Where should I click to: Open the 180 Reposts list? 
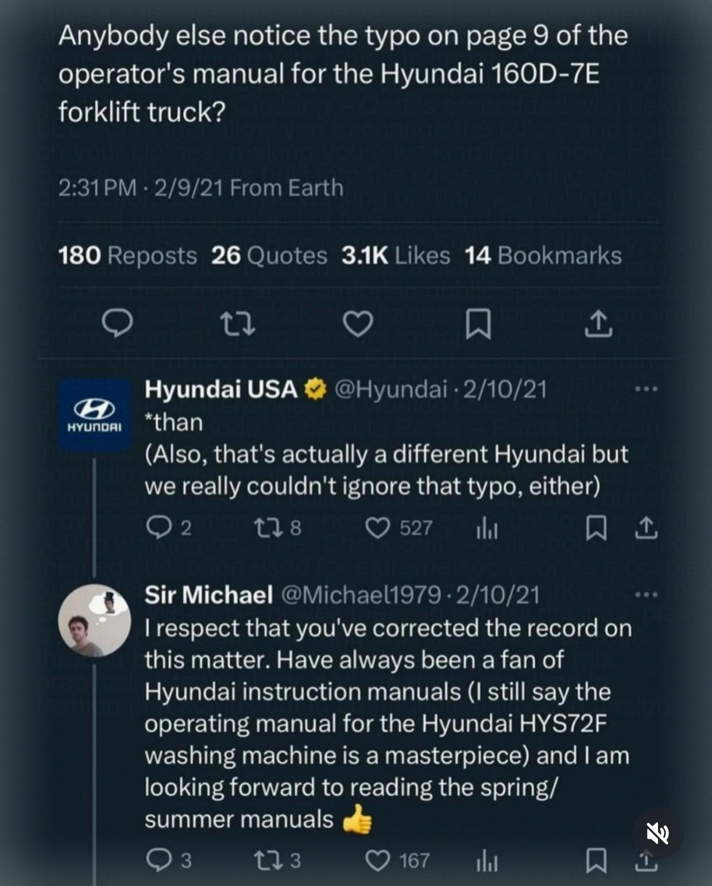[127, 256]
